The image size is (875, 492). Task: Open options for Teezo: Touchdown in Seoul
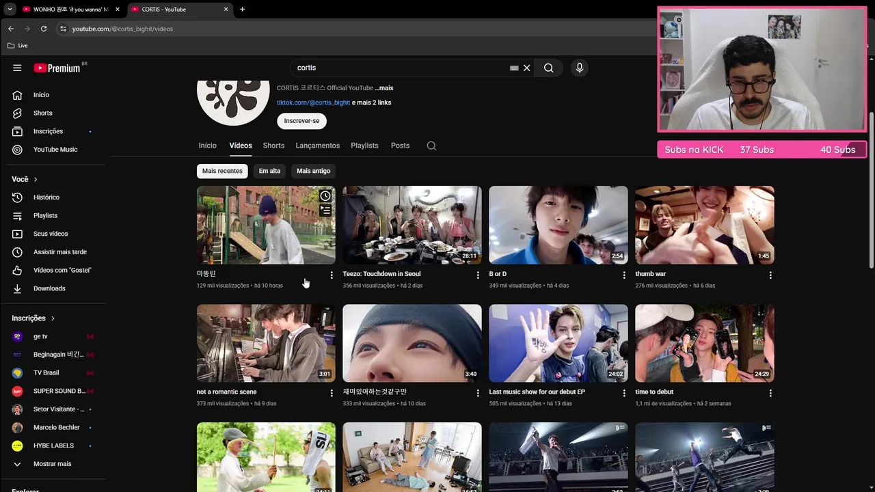[478, 275]
